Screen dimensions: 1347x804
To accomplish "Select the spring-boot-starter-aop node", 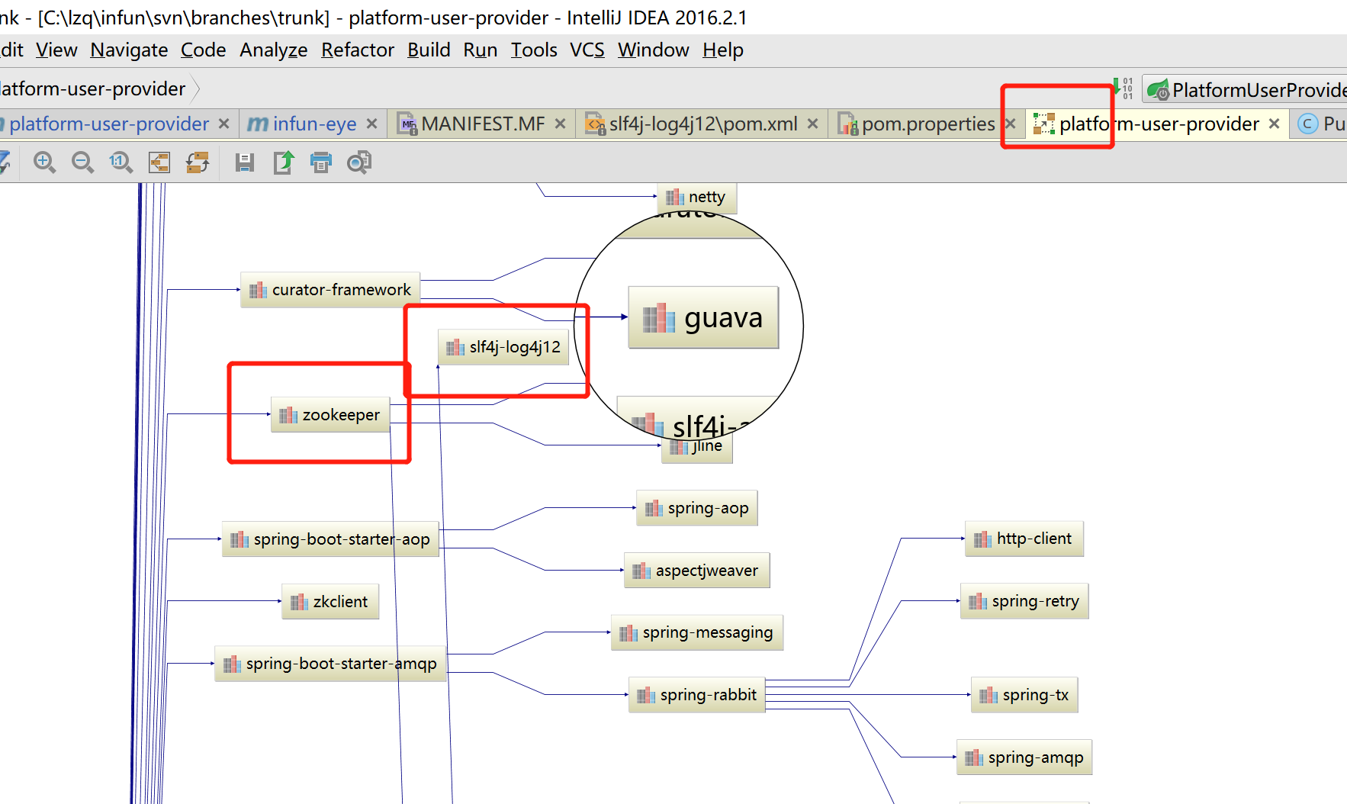I will coord(330,539).
